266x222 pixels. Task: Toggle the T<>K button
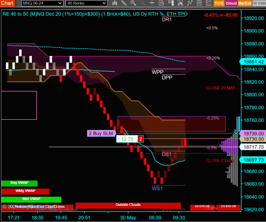[219, 3]
